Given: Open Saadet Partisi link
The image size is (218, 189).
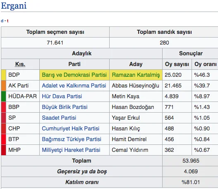Looking at the screenshot, I should point(59,118).
